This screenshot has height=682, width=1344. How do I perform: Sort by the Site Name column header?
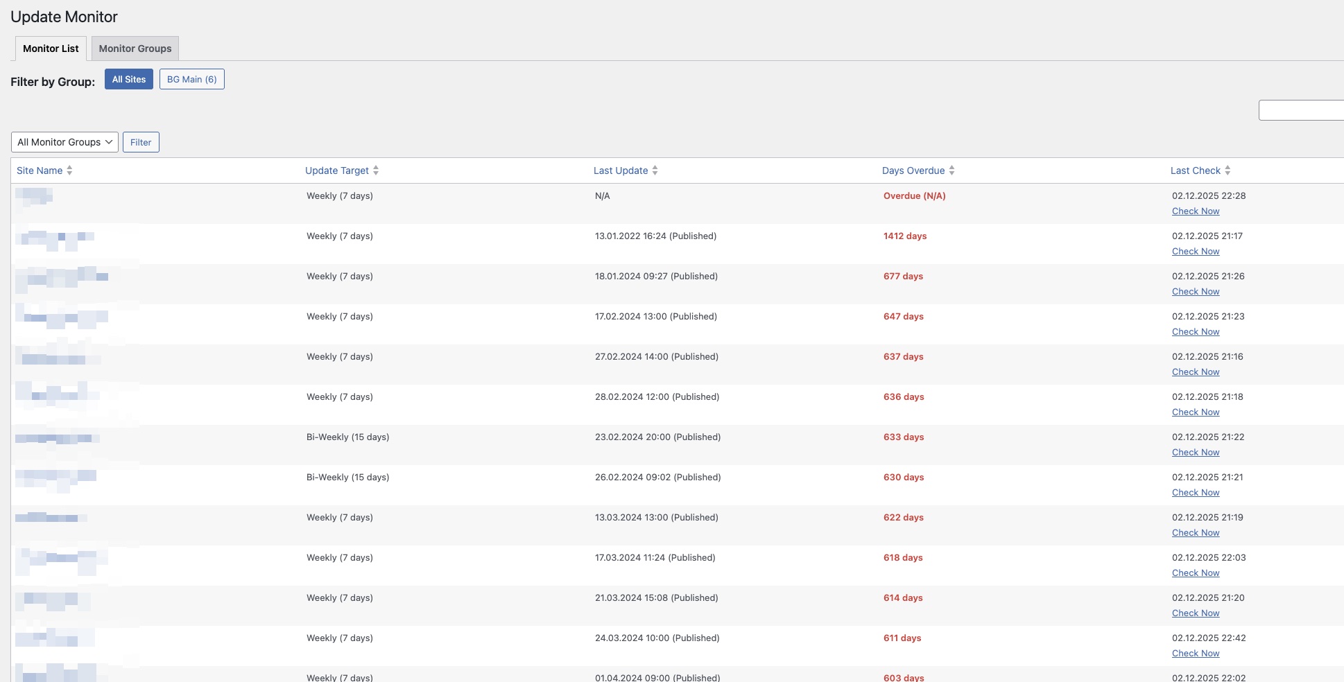pos(40,170)
